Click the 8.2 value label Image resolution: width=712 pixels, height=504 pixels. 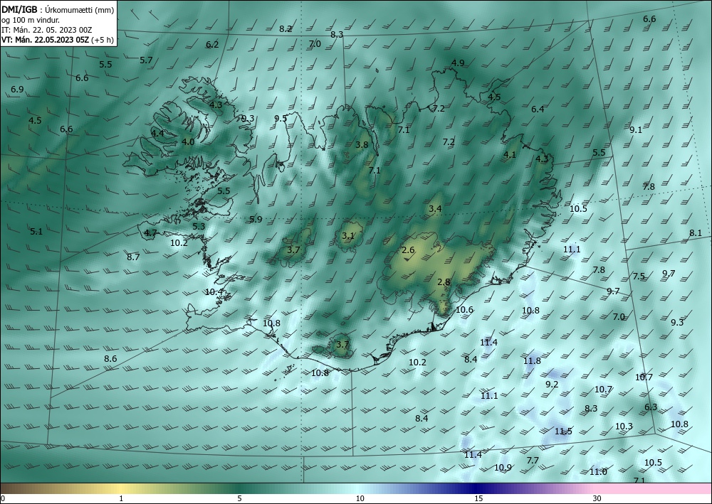click(x=286, y=29)
